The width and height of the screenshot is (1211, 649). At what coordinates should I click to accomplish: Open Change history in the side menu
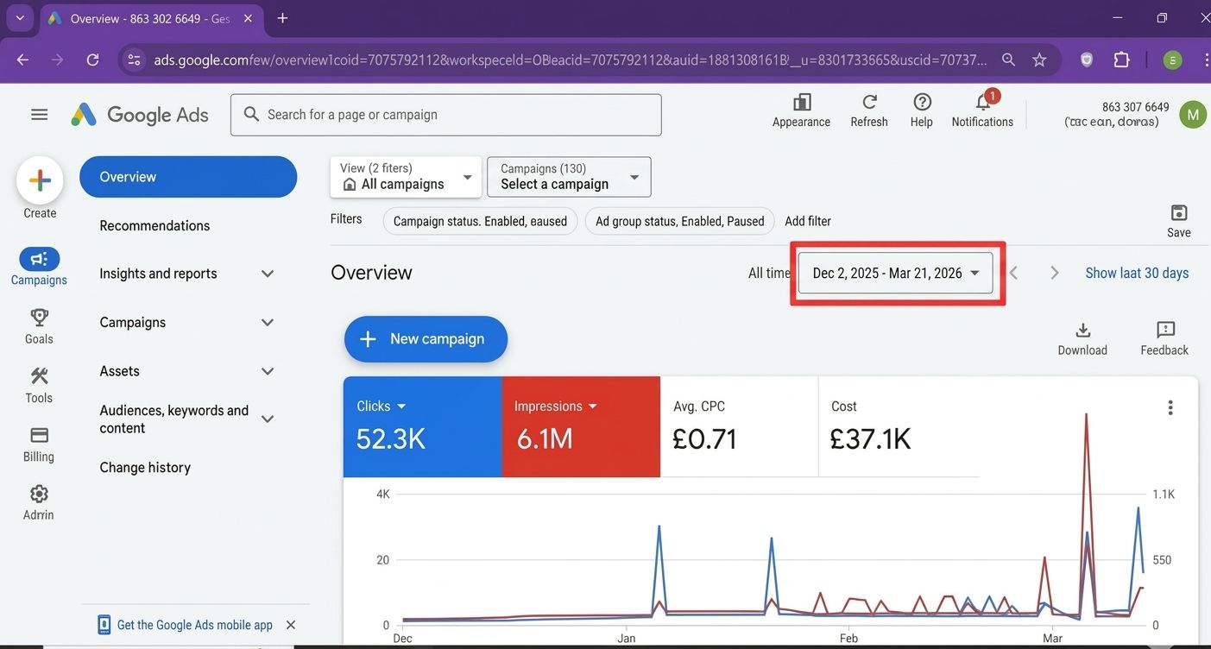pyautogui.click(x=145, y=467)
